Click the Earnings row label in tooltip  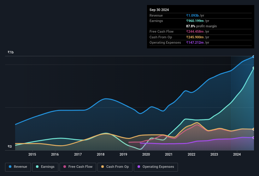point(156,21)
